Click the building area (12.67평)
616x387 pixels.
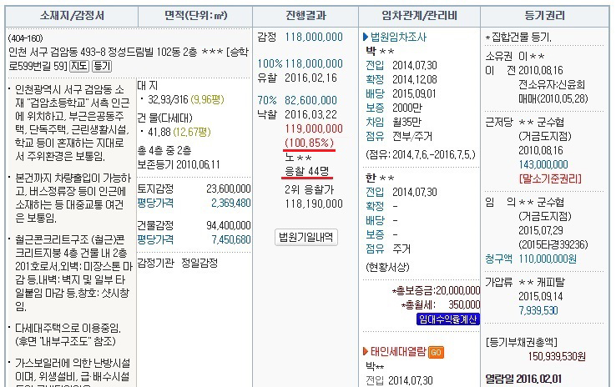[x=192, y=132]
